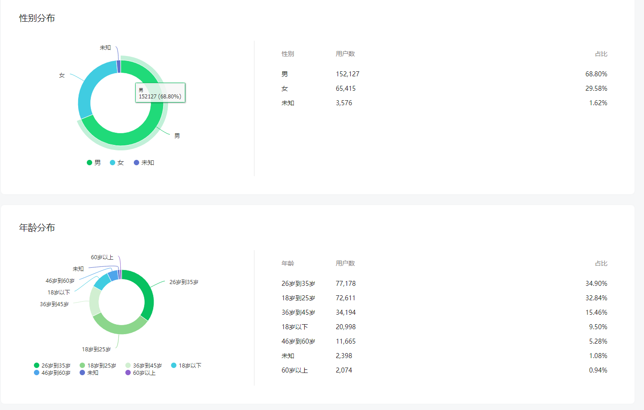This screenshot has height=410, width=644.
Task: Click the percentage 0.94%
Action: (x=598, y=370)
